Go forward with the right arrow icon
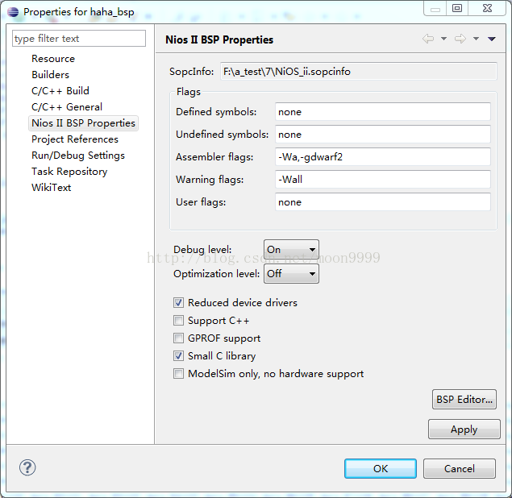This screenshot has height=498, width=512. pyautogui.click(x=460, y=39)
